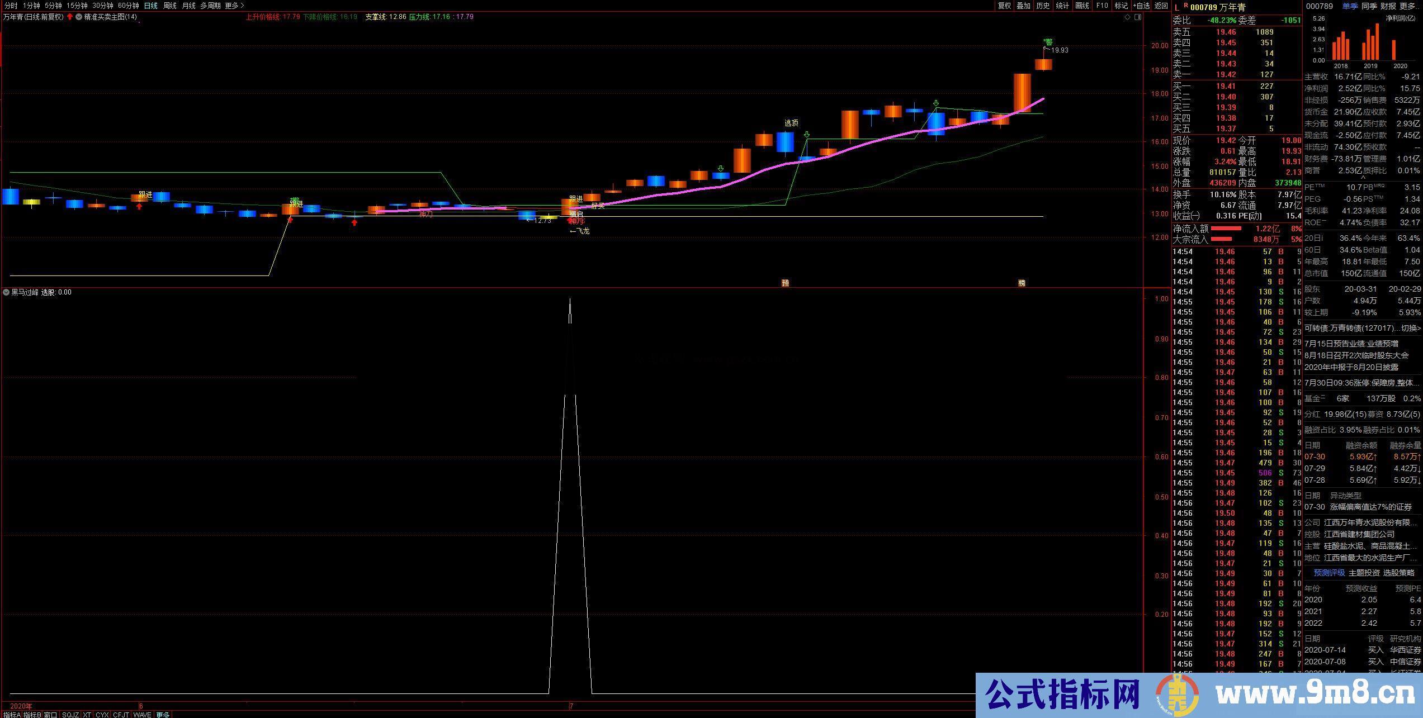This screenshot has height=718, width=1423.
Task: Toggle 复权 price adjustment
Action: (x=1004, y=6)
